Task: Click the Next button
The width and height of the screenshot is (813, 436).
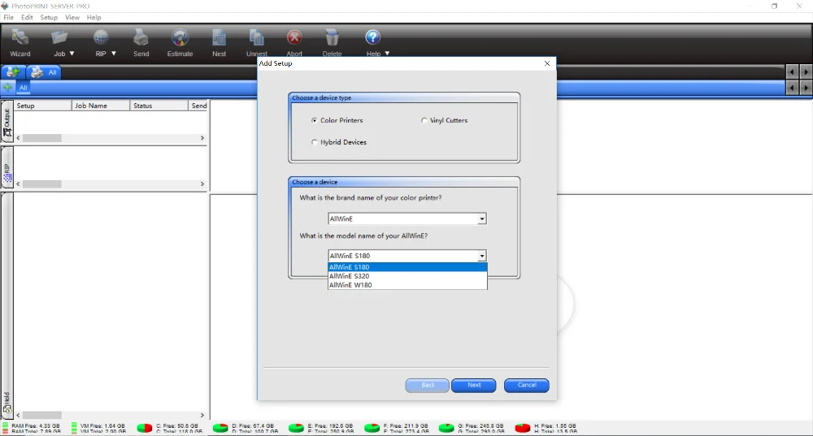Action: (474, 385)
